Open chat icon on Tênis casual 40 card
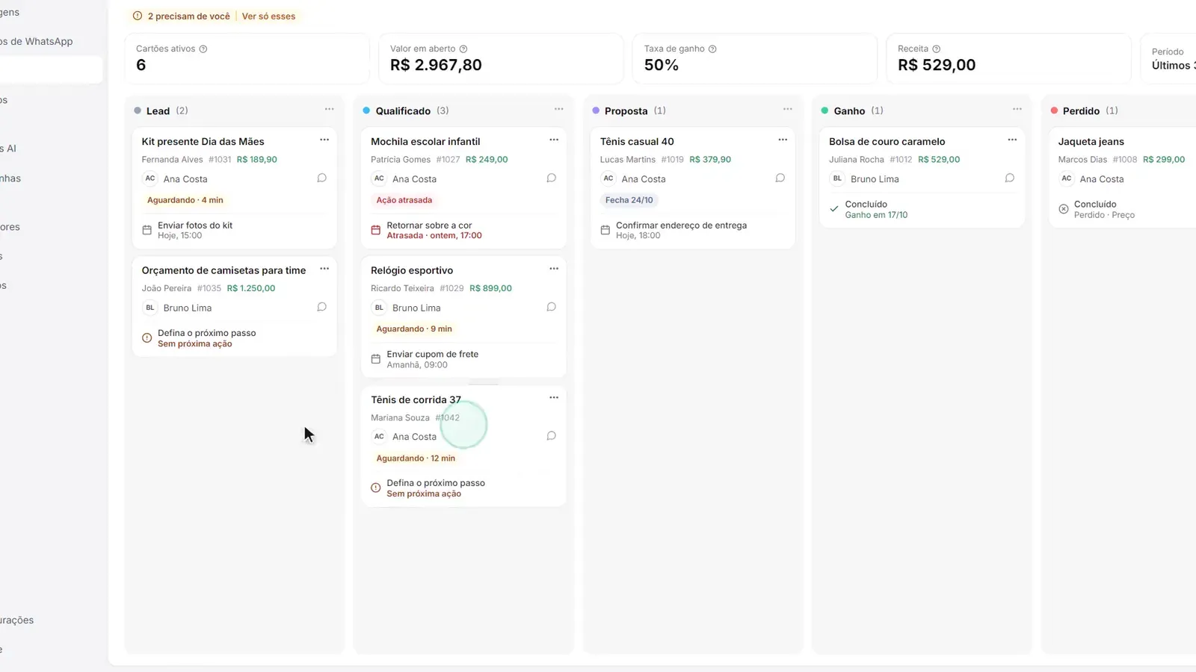 (780, 178)
